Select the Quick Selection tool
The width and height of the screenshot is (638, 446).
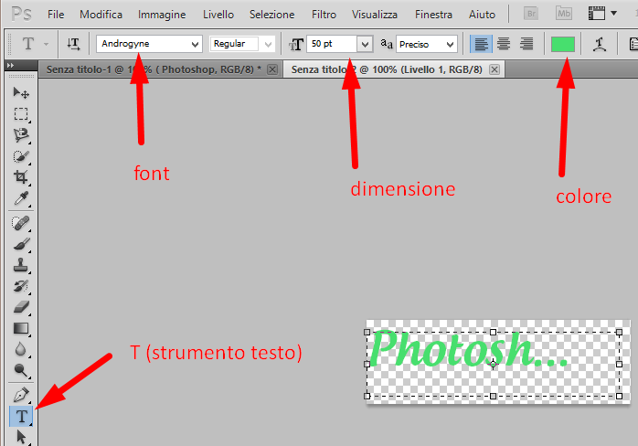[21, 156]
